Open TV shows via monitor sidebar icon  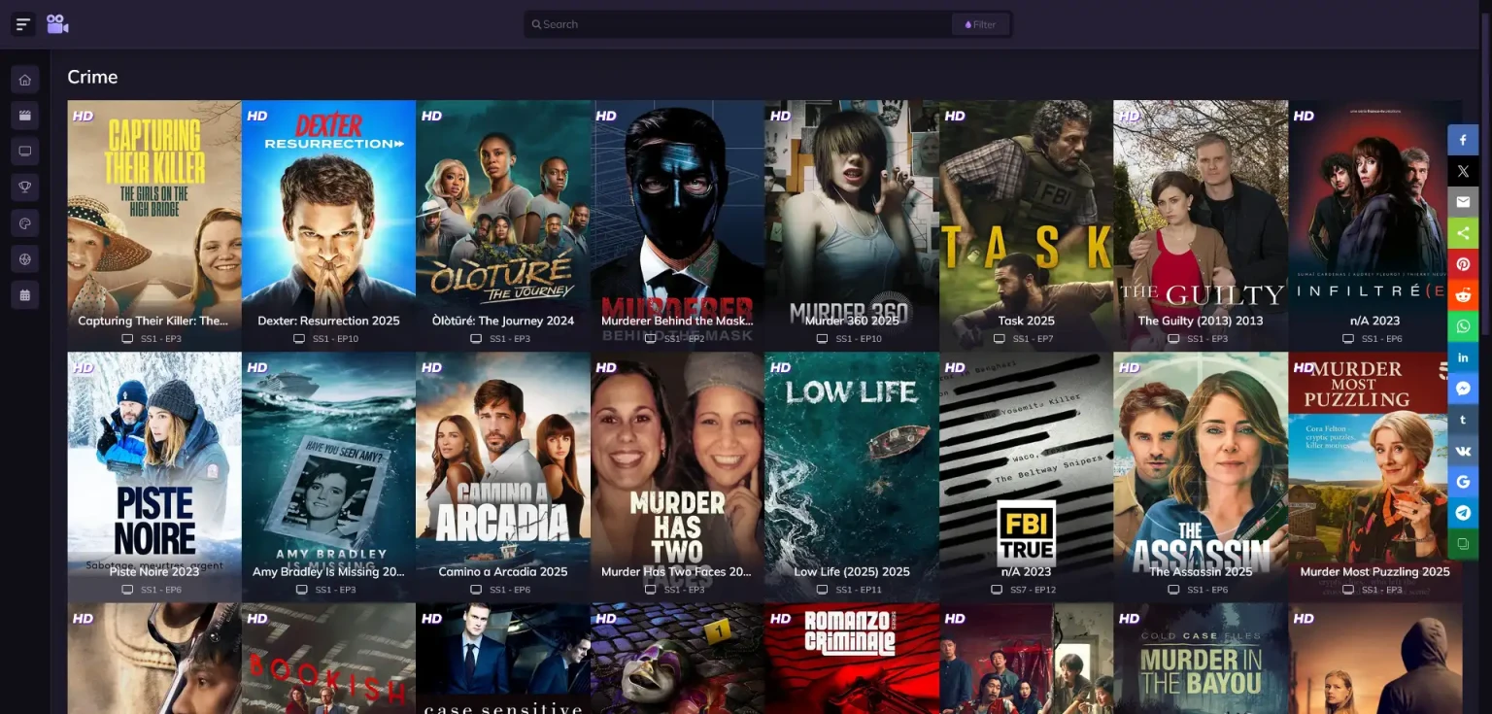(x=25, y=152)
